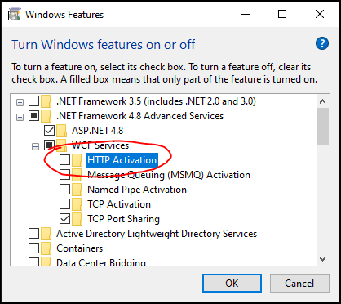Image resolution: width=341 pixels, height=304 pixels.
Task: Click folder icon beside .NET Framework 3.5
Action: (x=46, y=101)
